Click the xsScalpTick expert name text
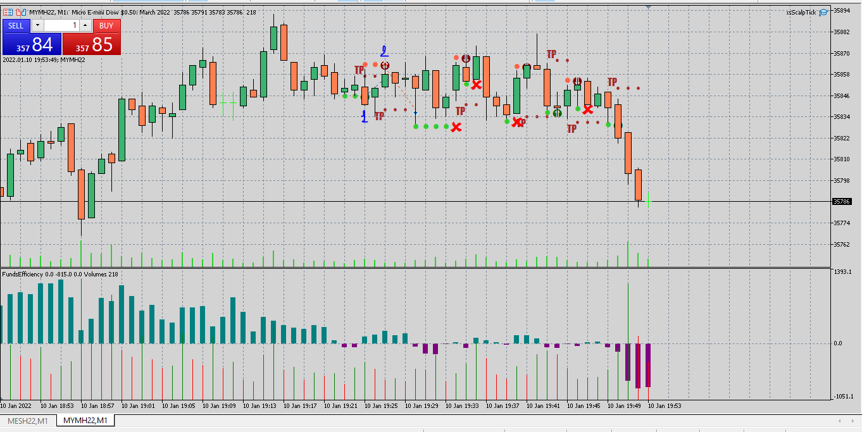862x432 pixels. pos(801,12)
